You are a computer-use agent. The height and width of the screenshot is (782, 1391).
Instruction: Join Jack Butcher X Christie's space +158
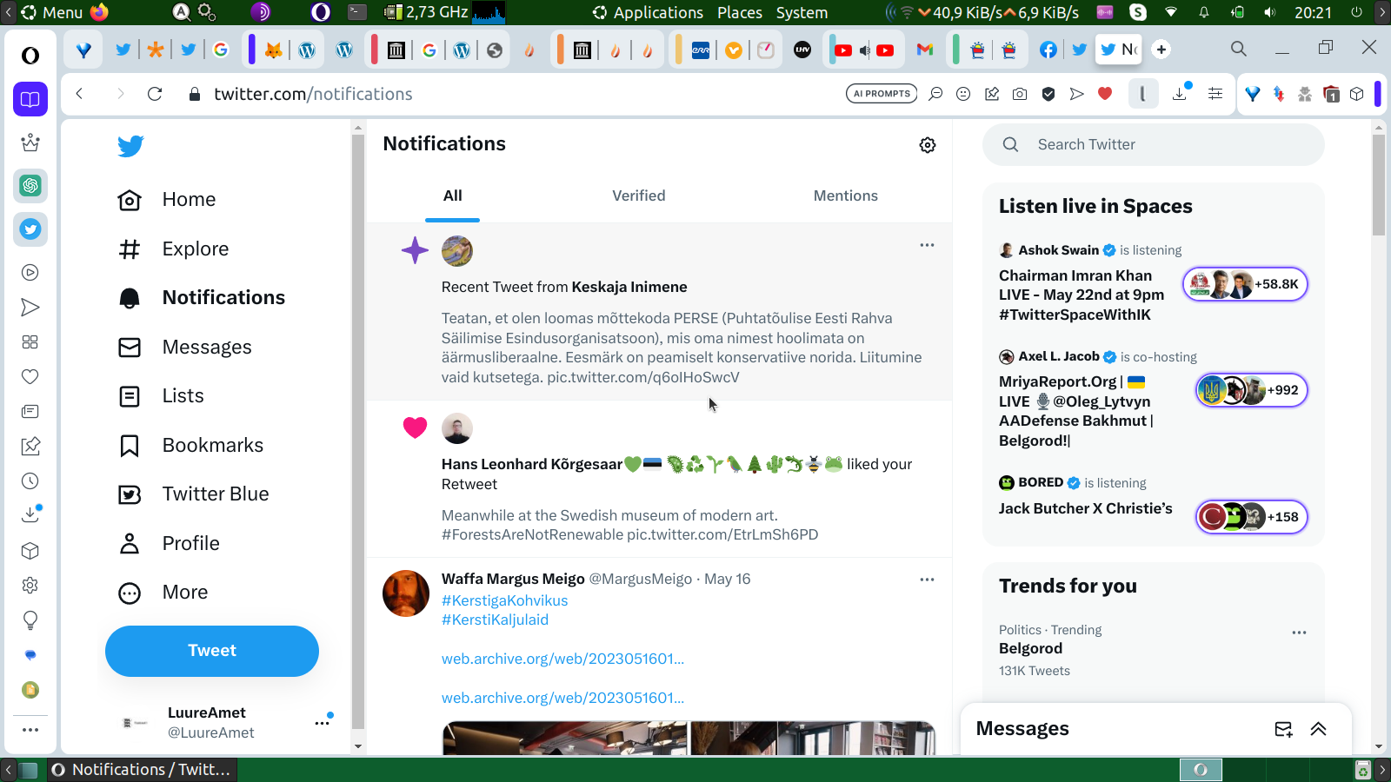click(1251, 517)
